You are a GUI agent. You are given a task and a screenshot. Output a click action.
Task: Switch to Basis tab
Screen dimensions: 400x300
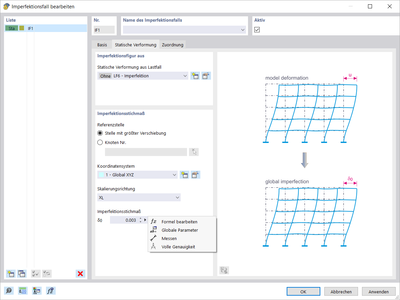click(x=102, y=45)
